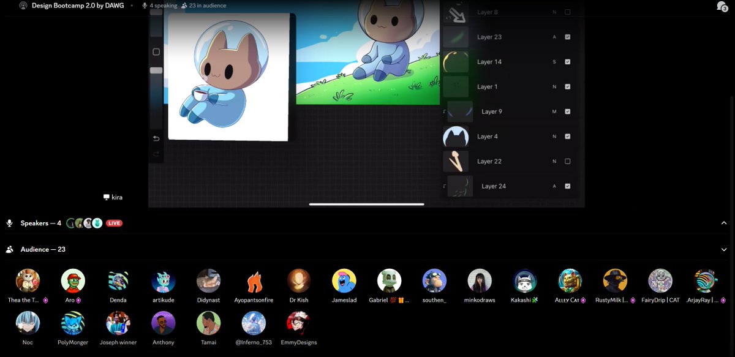The height and width of the screenshot is (357, 735).
Task: Toggle Layer 4 visibility checkbox
Action: pyautogui.click(x=567, y=137)
